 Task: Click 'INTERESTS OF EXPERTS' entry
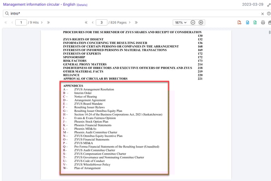[82, 54]
